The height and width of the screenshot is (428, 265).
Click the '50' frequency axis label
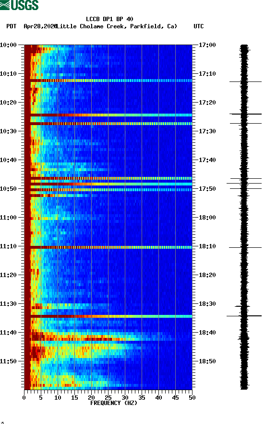click(x=192, y=398)
